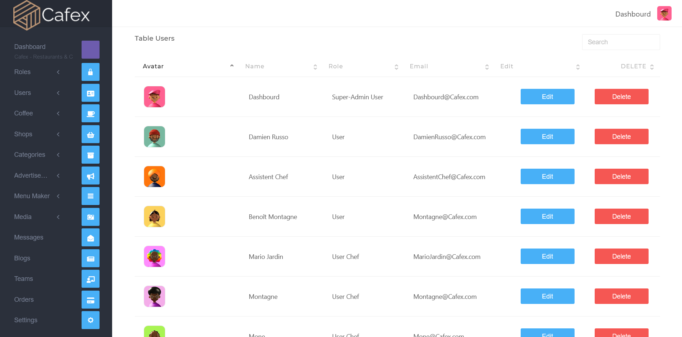Image resolution: width=682 pixels, height=337 pixels.
Task: Click the lock icon beside Roles
Action: coord(91,72)
